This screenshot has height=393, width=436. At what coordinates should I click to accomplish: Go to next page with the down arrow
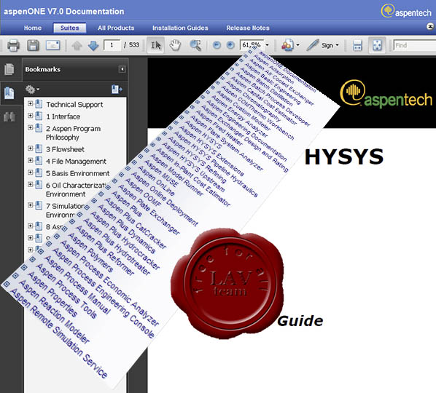pyautogui.click(x=93, y=46)
